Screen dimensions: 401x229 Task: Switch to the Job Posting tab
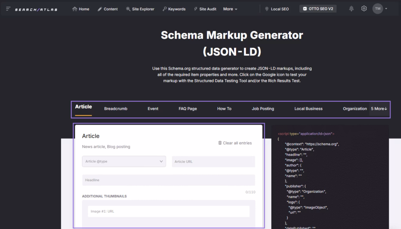(x=263, y=109)
